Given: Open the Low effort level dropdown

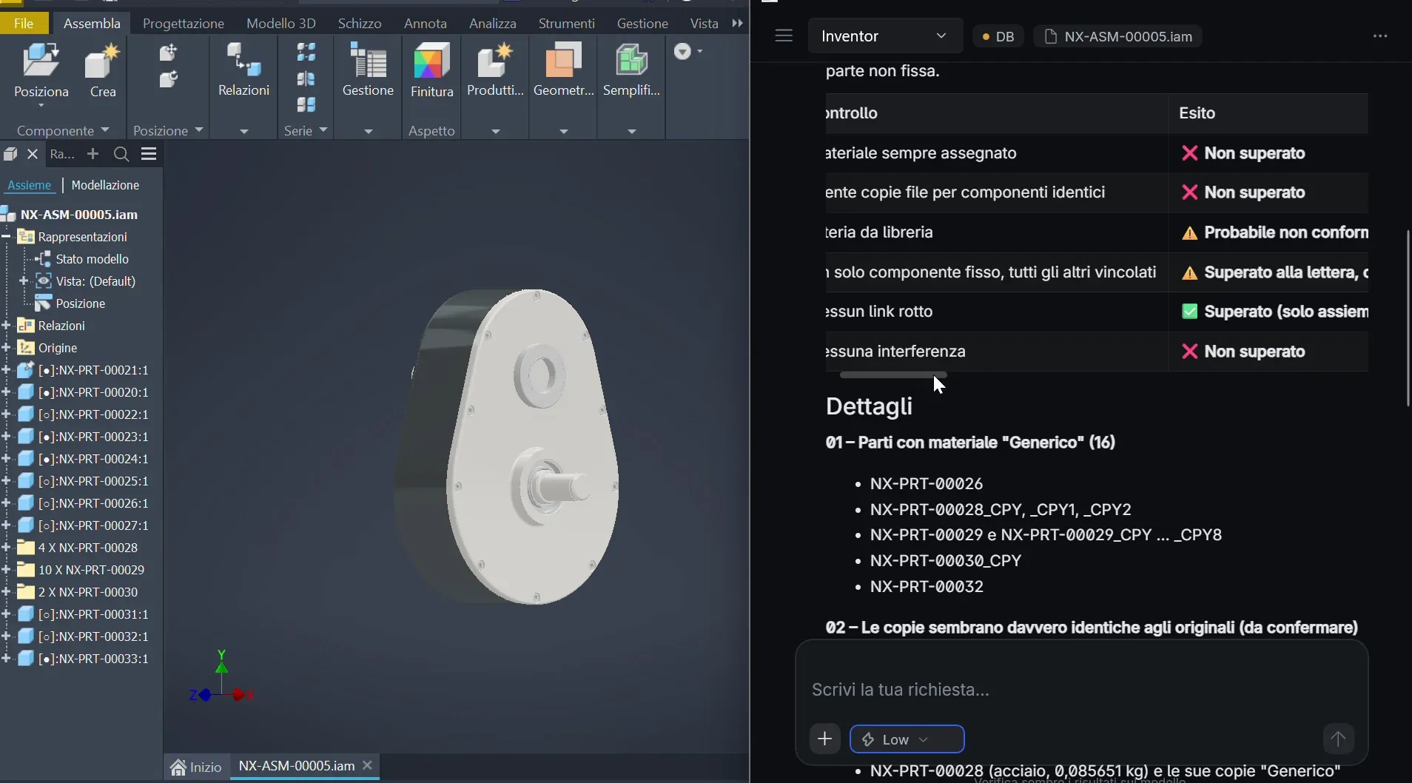Looking at the screenshot, I should pos(907,739).
